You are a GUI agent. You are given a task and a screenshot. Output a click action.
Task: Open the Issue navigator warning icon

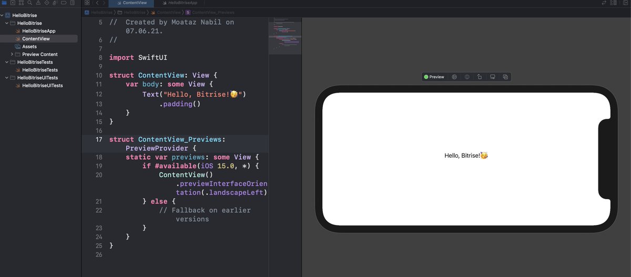click(38, 3)
